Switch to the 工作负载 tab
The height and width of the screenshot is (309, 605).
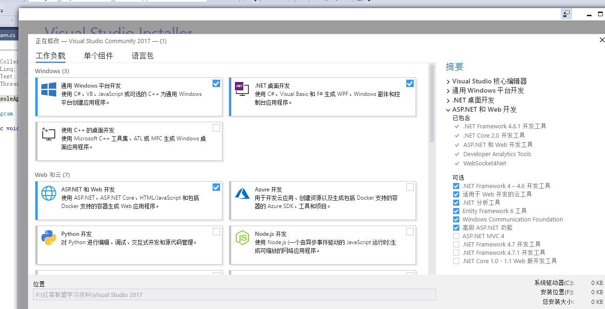point(51,56)
